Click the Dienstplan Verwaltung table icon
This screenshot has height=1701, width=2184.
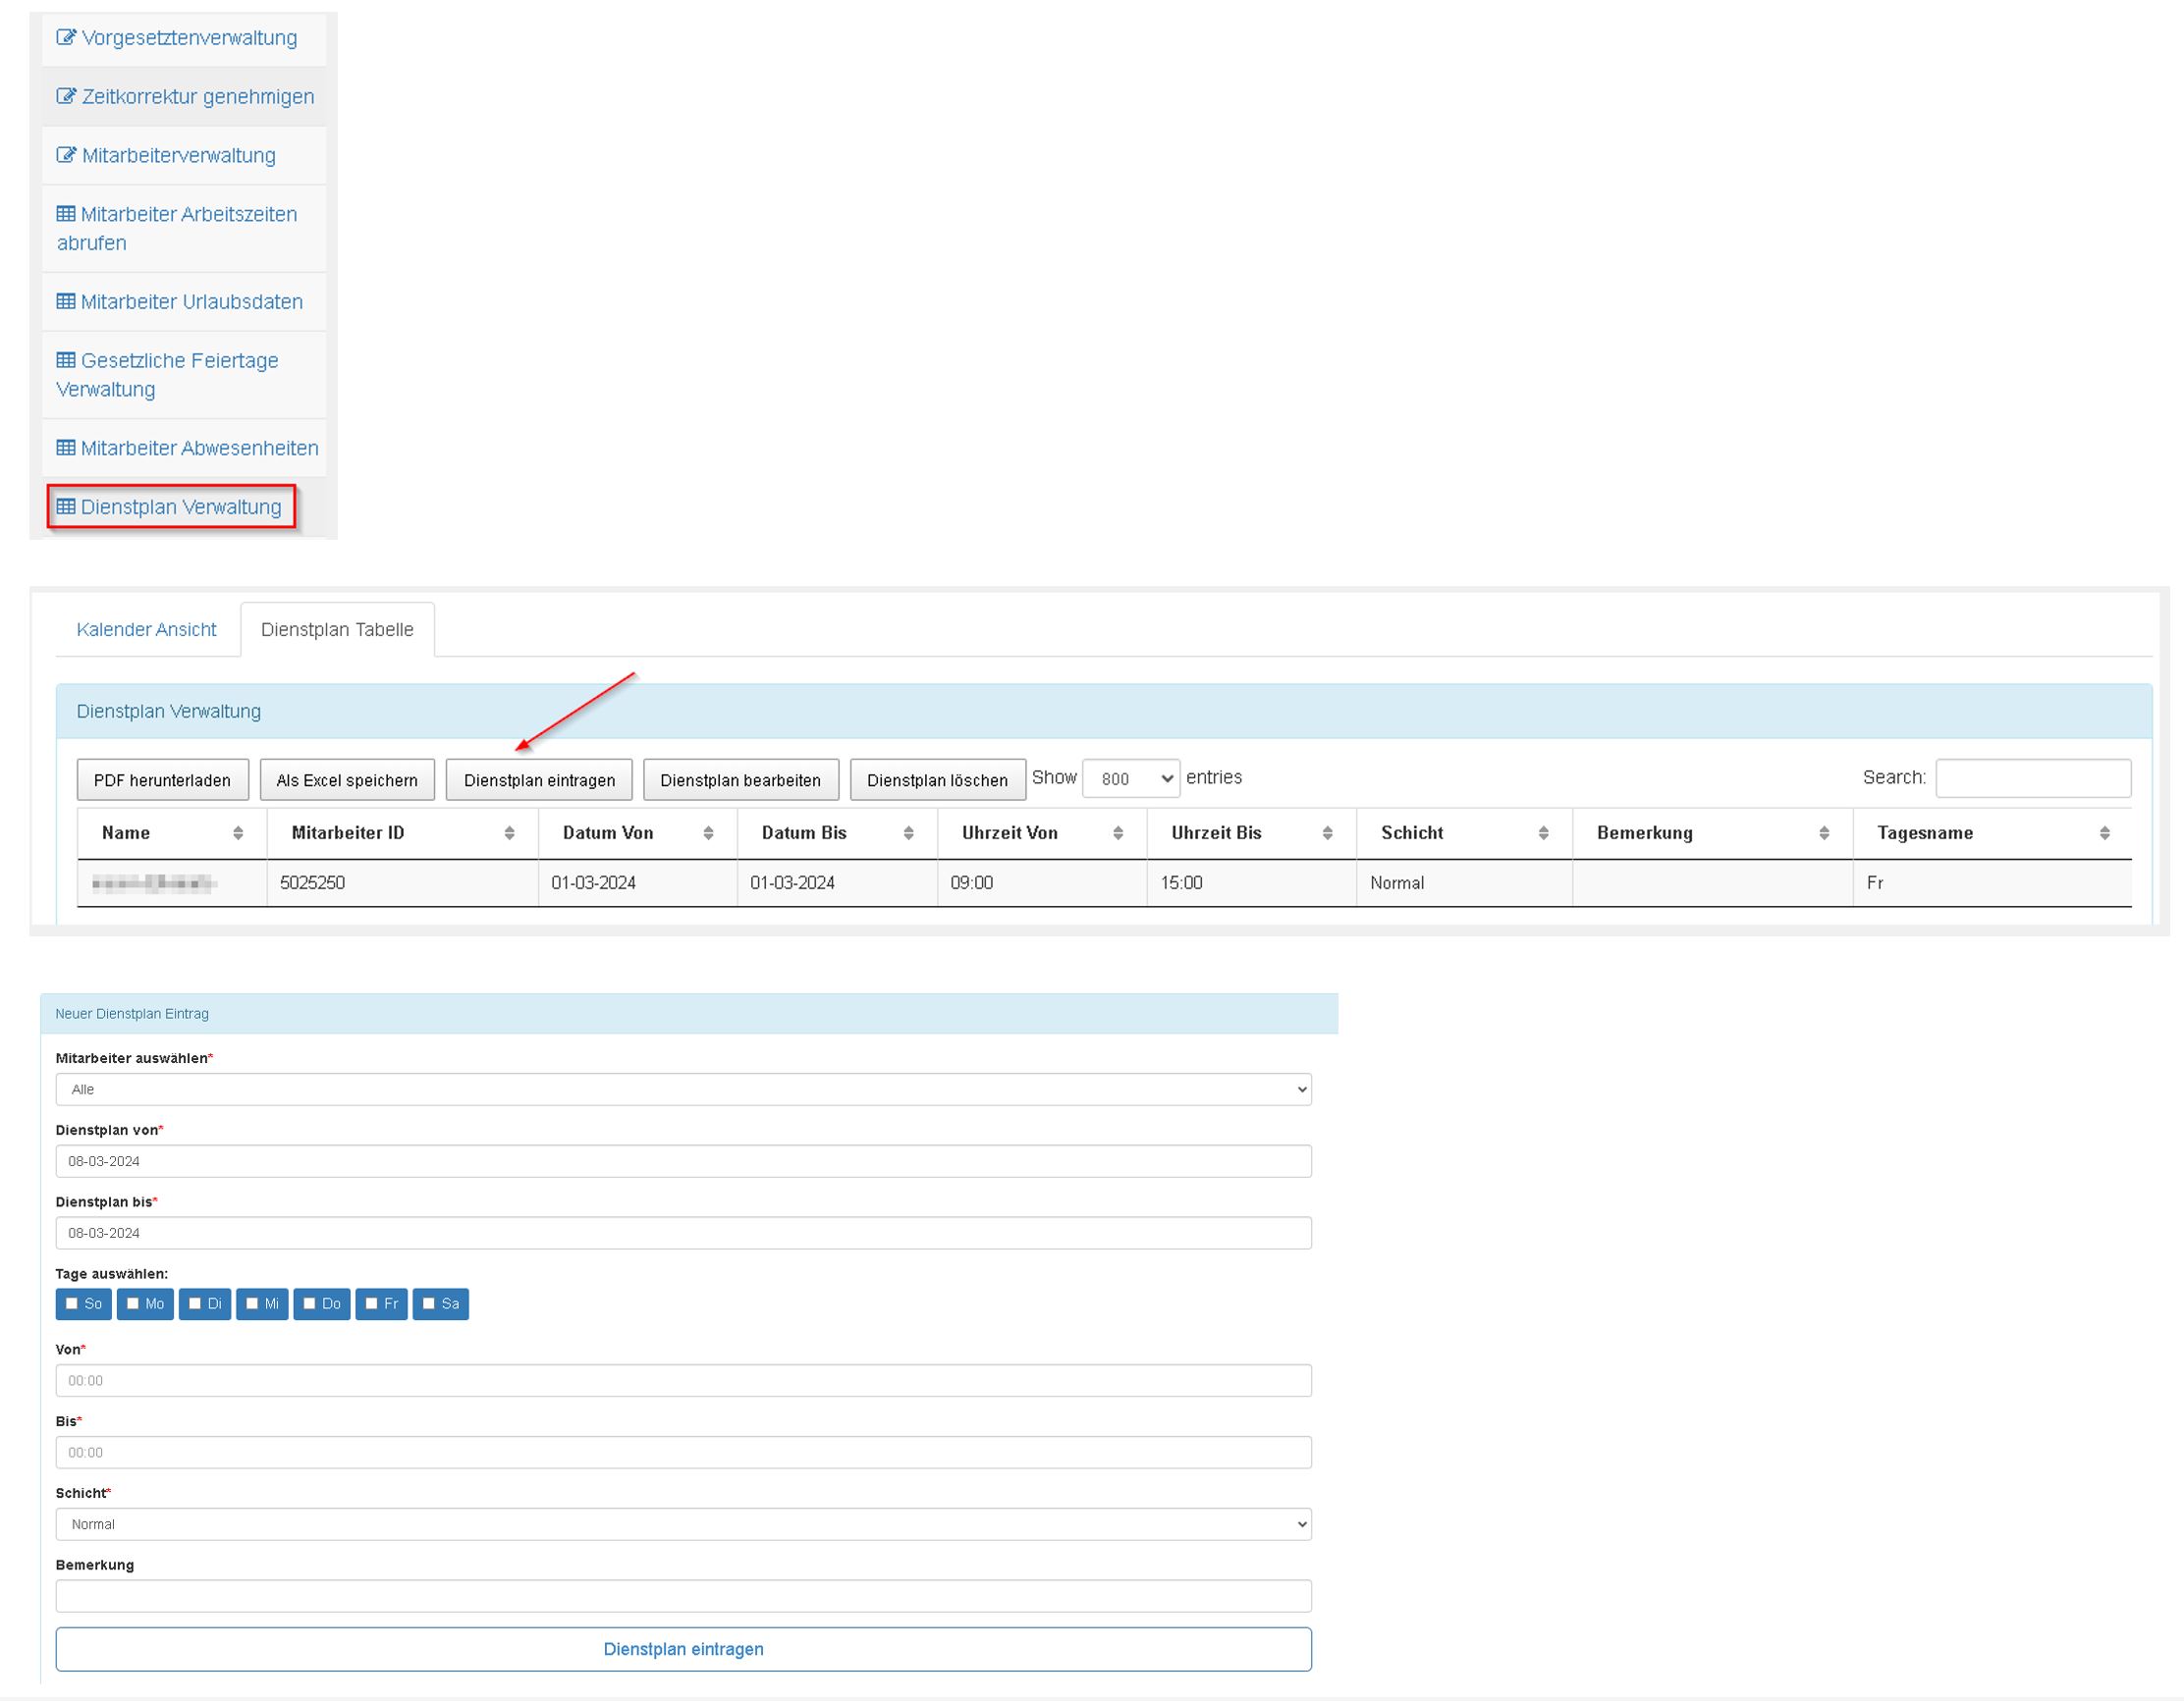[66, 506]
